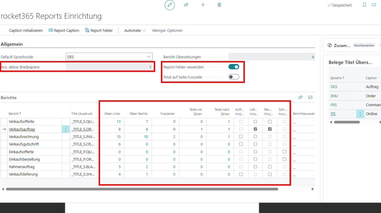This screenshot has width=381, height=213.
Task: Click the Anz. aktive Briefpapiere value field
Action: [x=109, y=67]
